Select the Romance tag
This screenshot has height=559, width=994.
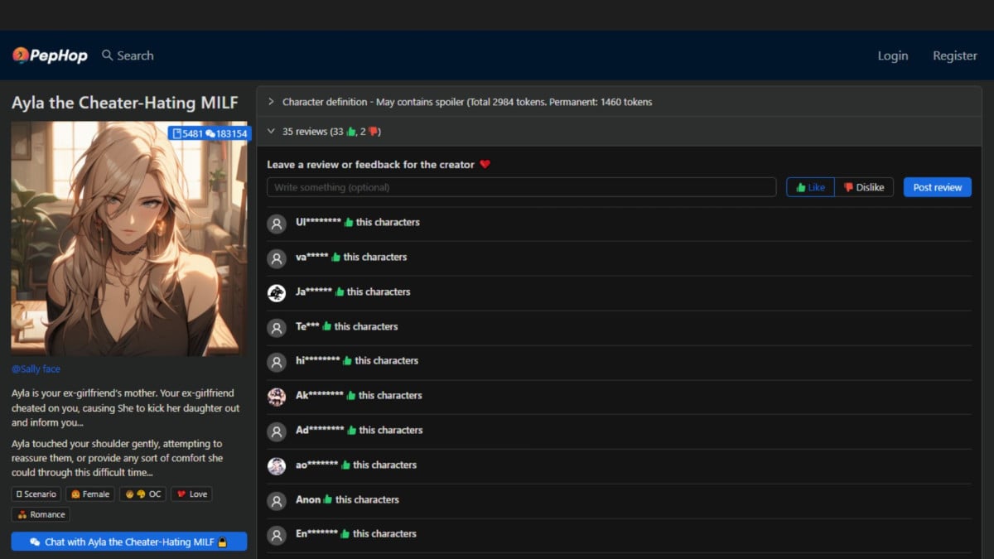point(41,514)
